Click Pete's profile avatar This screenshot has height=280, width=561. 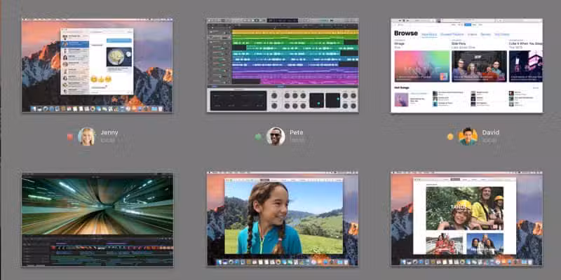pos(276,136)
